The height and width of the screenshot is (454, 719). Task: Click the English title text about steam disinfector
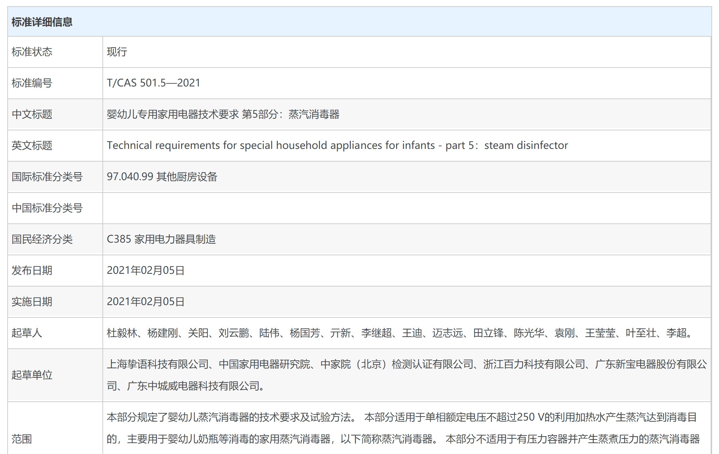[x=337, y=146]
